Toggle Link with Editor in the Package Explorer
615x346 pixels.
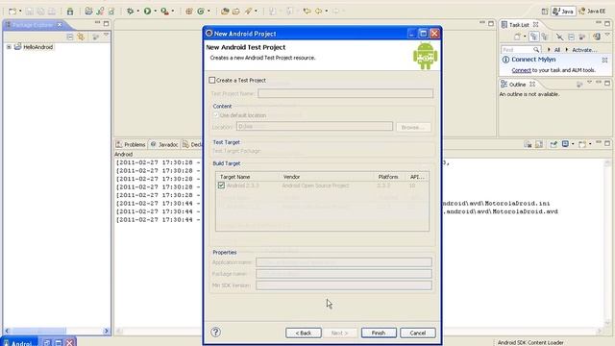pos(81,37)
